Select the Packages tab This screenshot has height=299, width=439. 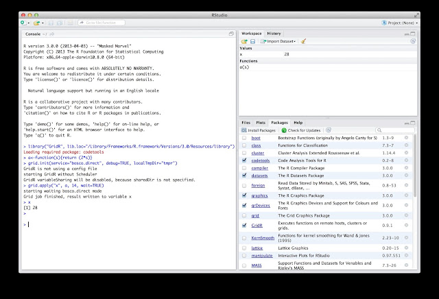pyautogui.click(x=279, y=123)
